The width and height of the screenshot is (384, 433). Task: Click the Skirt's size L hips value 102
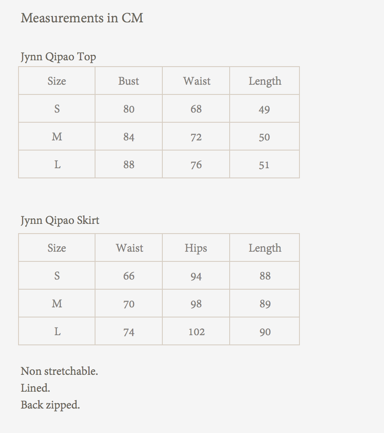pos(196,332)
